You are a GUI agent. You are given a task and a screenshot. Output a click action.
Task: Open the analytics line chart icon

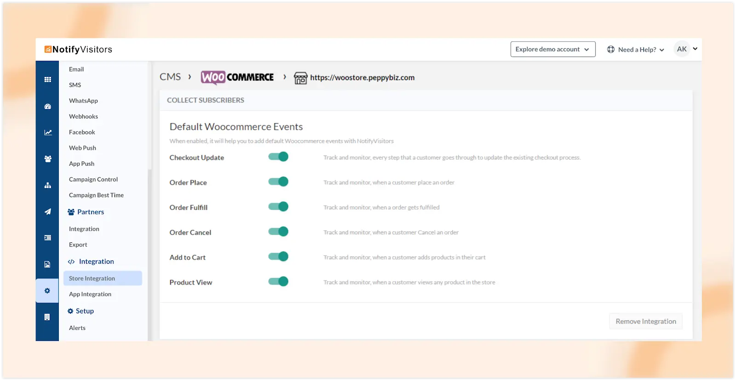[x=47, y=133]
